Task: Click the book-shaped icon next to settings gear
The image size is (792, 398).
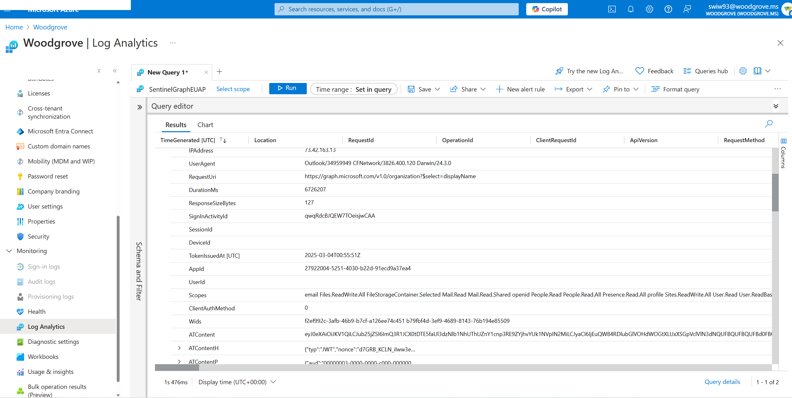Action: click(757, 71)
